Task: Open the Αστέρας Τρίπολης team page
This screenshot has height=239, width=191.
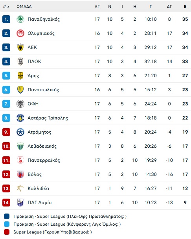Action: tap(48, 118)
